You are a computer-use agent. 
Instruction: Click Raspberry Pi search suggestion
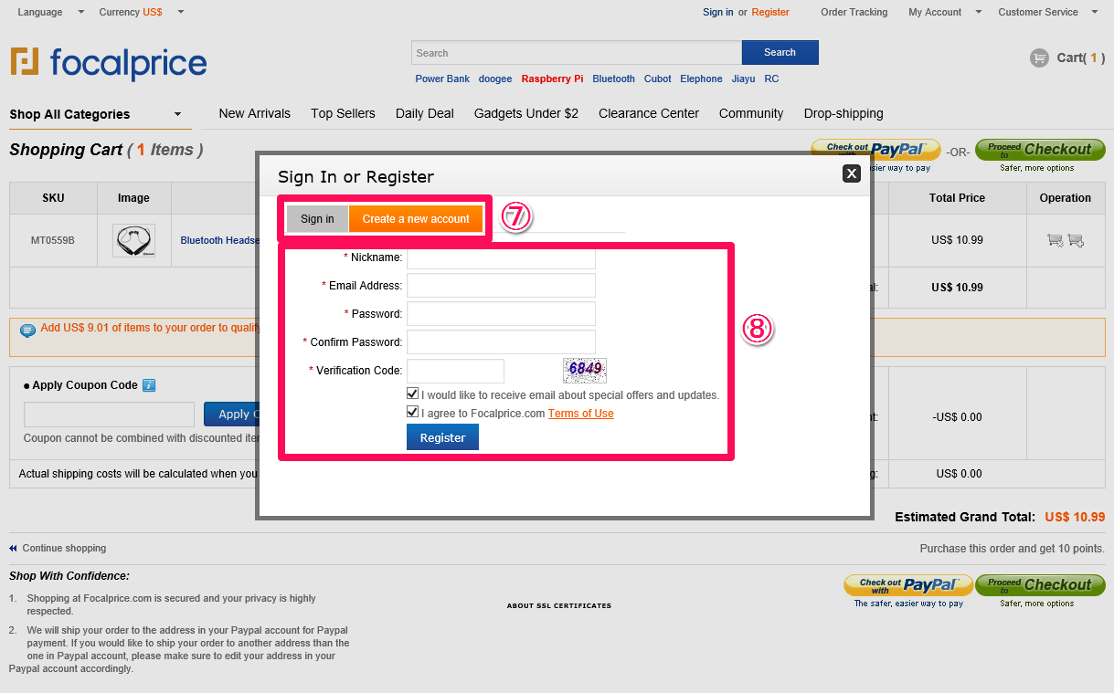552,79
